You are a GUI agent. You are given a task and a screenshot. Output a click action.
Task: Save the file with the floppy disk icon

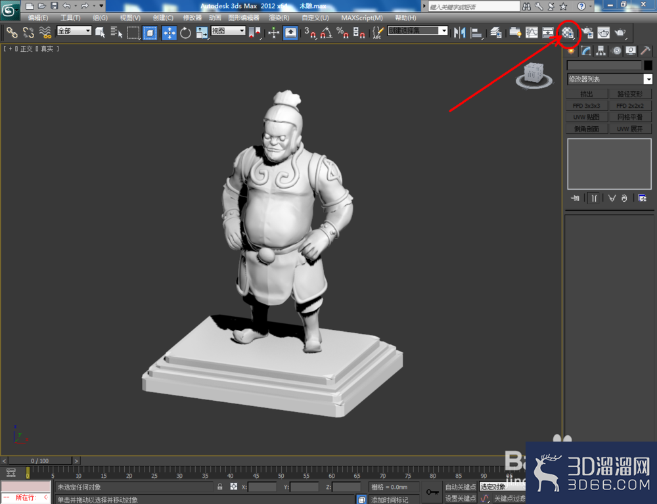(55, 6)
